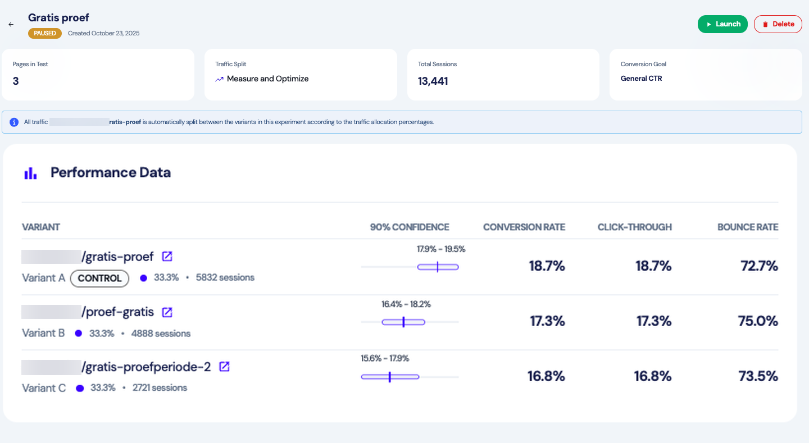Screen dimensions: 809x443
Task: Click Variant C's confidence interval slider handle
Action: point(389,377)
